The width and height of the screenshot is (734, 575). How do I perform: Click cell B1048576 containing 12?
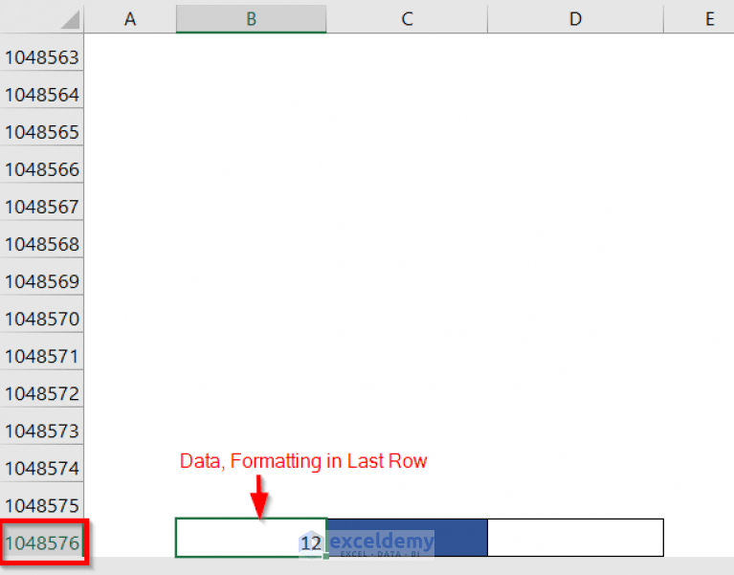point(251,538)
